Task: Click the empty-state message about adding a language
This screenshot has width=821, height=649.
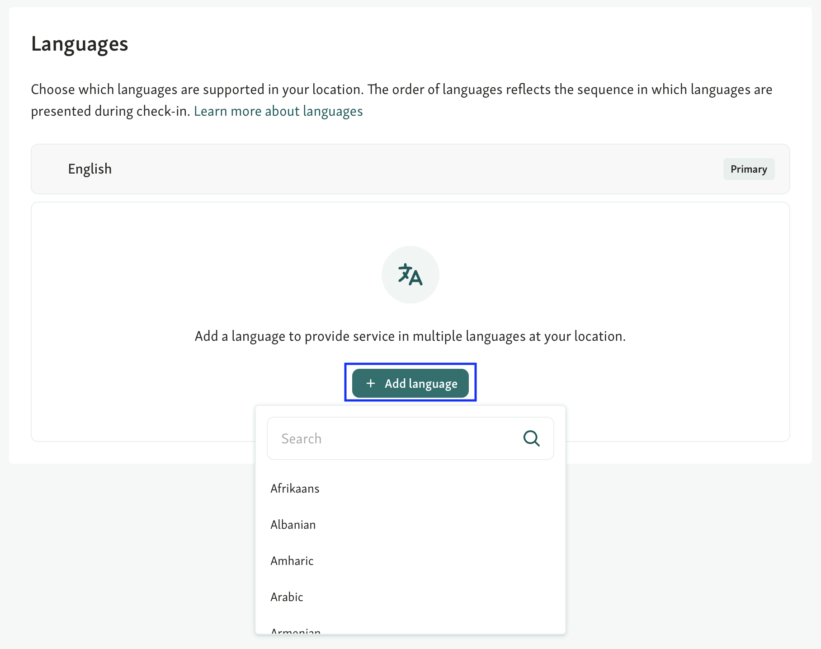Action: point(410,336)
